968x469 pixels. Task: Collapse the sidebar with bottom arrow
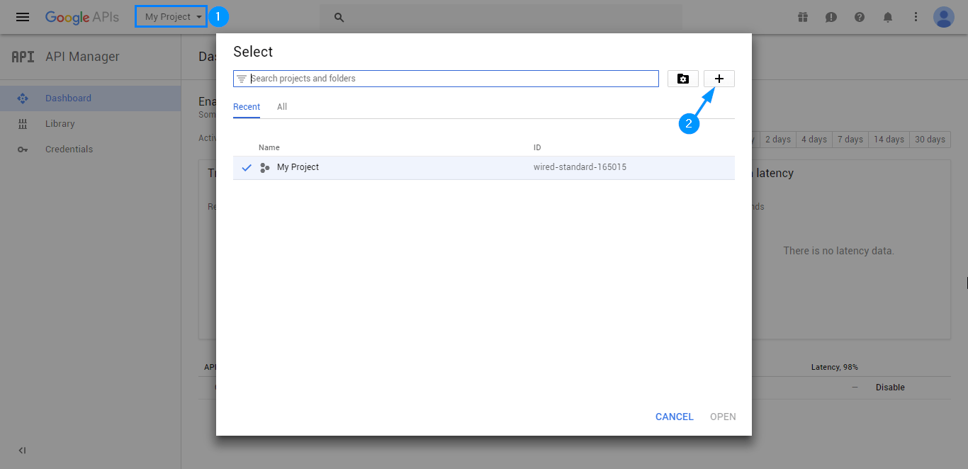coord(22,451)
